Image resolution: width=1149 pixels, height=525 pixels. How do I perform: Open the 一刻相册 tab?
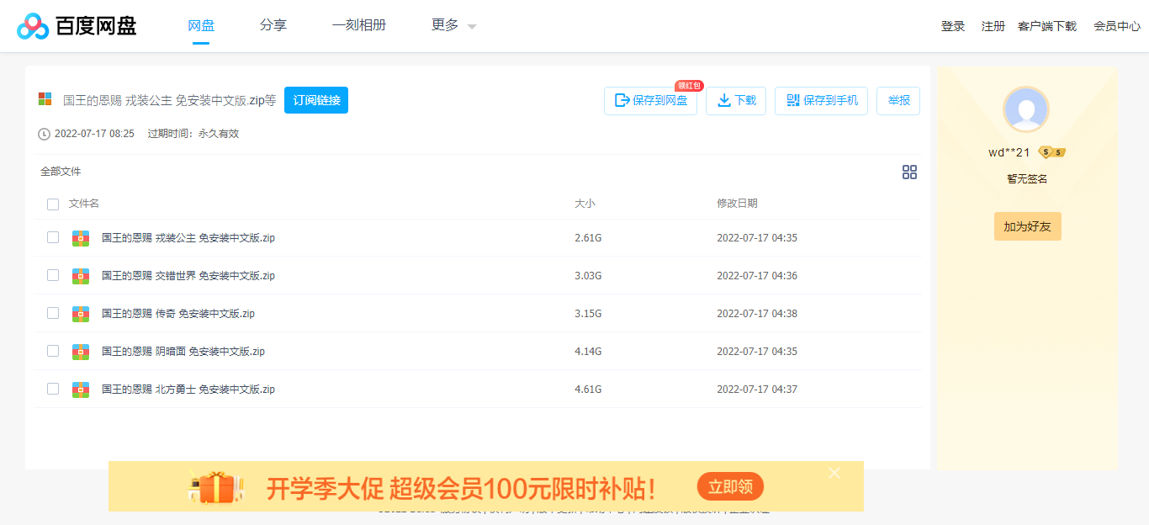click(x=359, y=25)
